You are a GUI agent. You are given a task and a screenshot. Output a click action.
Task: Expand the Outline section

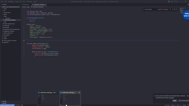coord(4,101)
